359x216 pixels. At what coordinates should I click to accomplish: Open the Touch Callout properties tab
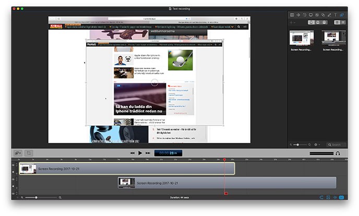click(323, 15)
